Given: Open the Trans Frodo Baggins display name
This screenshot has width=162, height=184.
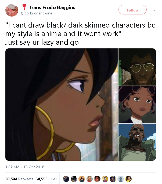Looking at the screenshot, I should [52, 7].
